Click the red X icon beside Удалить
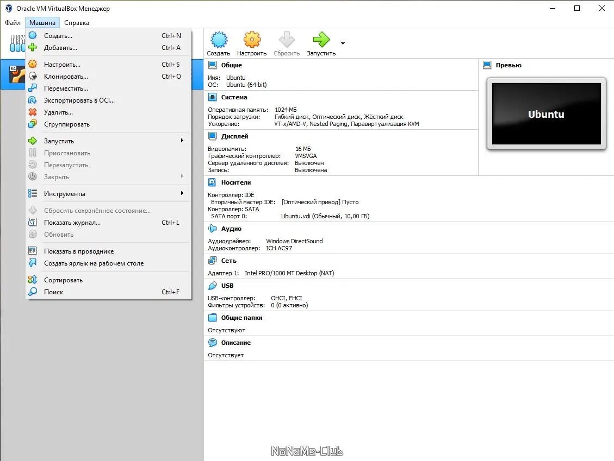 (33, 112)
